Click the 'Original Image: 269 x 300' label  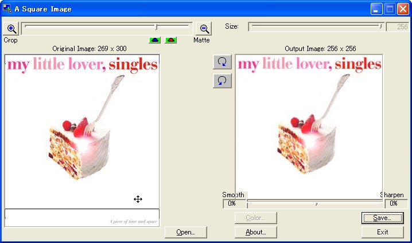(x=90, y=49)
